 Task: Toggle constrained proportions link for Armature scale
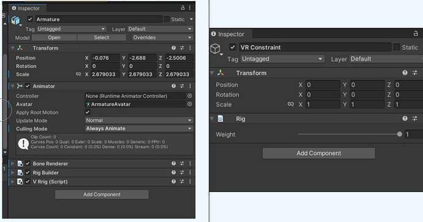[x=78, y=74]
